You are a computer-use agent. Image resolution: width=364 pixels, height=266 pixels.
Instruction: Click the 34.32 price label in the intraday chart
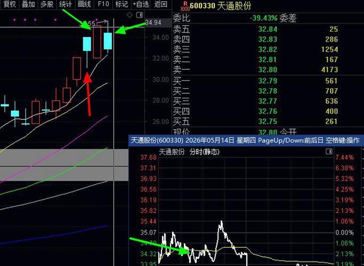pos(148,253)
